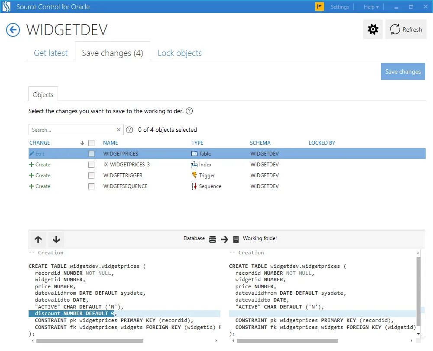The image size is (433, 351).
Task: Click the blue Save changes button
Action: (x=403, y=71)
